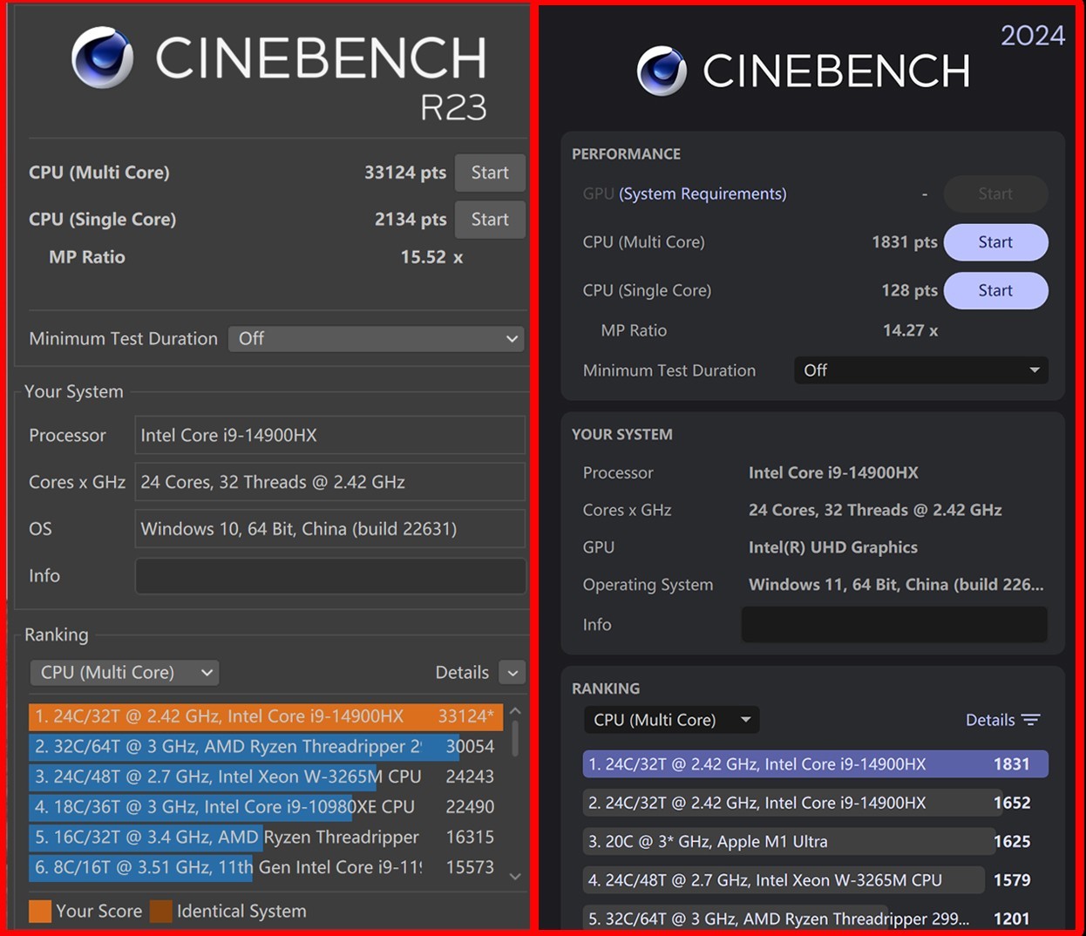Start the CPU Multi Core test in R23

[x=490, y=173]
